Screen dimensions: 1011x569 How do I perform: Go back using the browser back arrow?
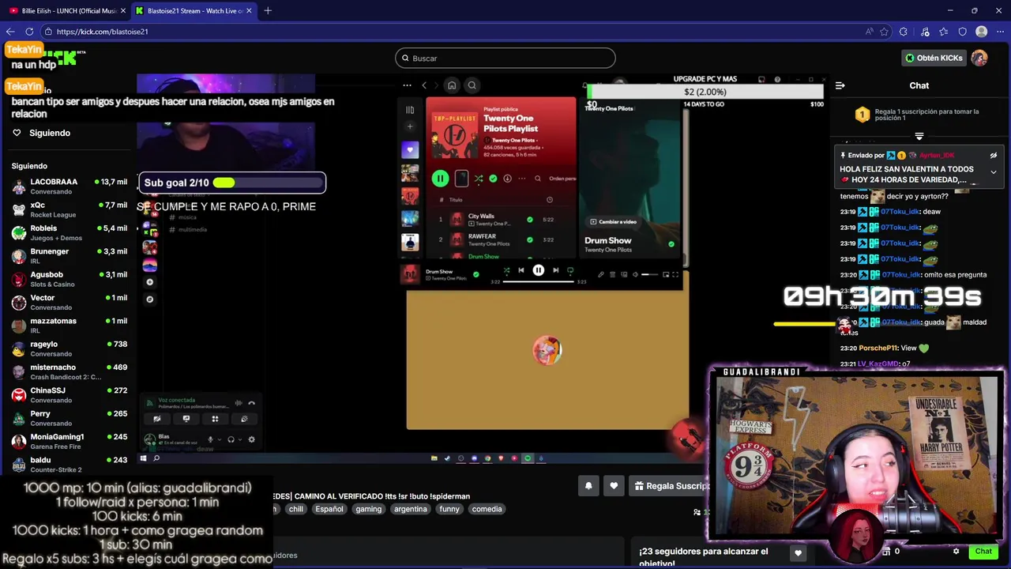[10, 32]
